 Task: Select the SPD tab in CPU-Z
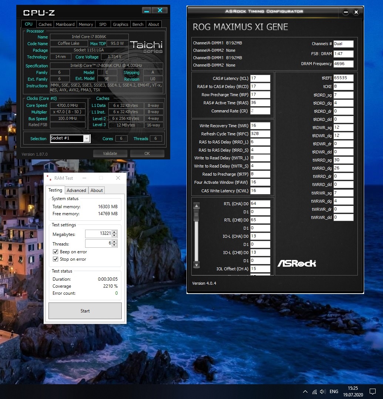(x=103, y=24)
